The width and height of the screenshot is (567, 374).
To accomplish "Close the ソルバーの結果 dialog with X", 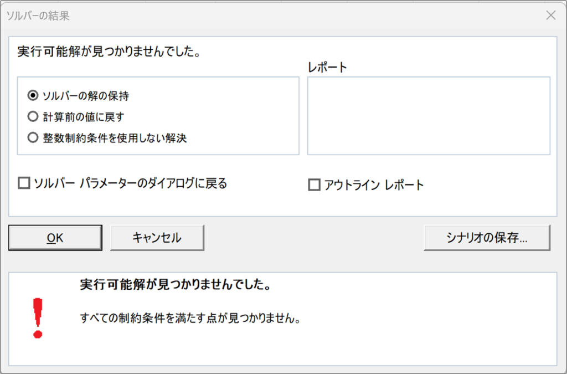I will pos(550,16).
